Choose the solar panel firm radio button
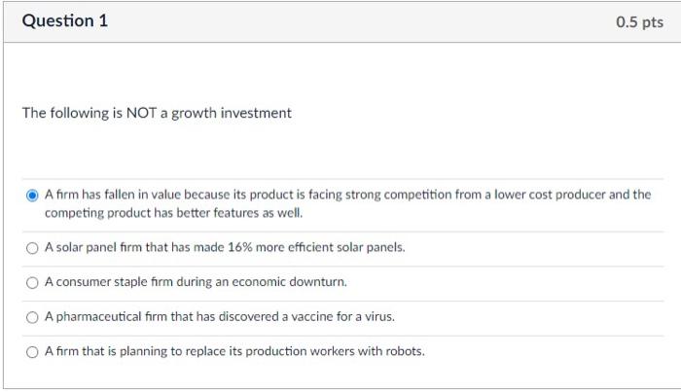Screen dimensions: 681x392 pyautogui.click(x=32, y=248)
